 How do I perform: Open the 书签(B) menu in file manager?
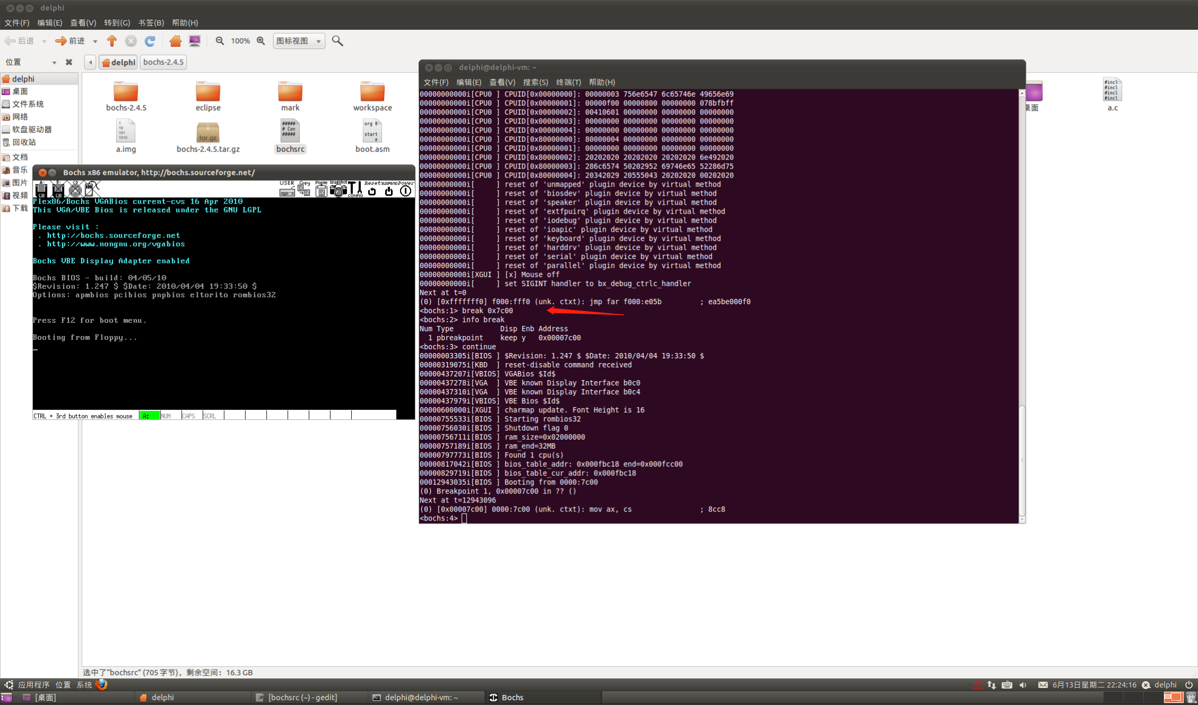click(x=151, y=23)
